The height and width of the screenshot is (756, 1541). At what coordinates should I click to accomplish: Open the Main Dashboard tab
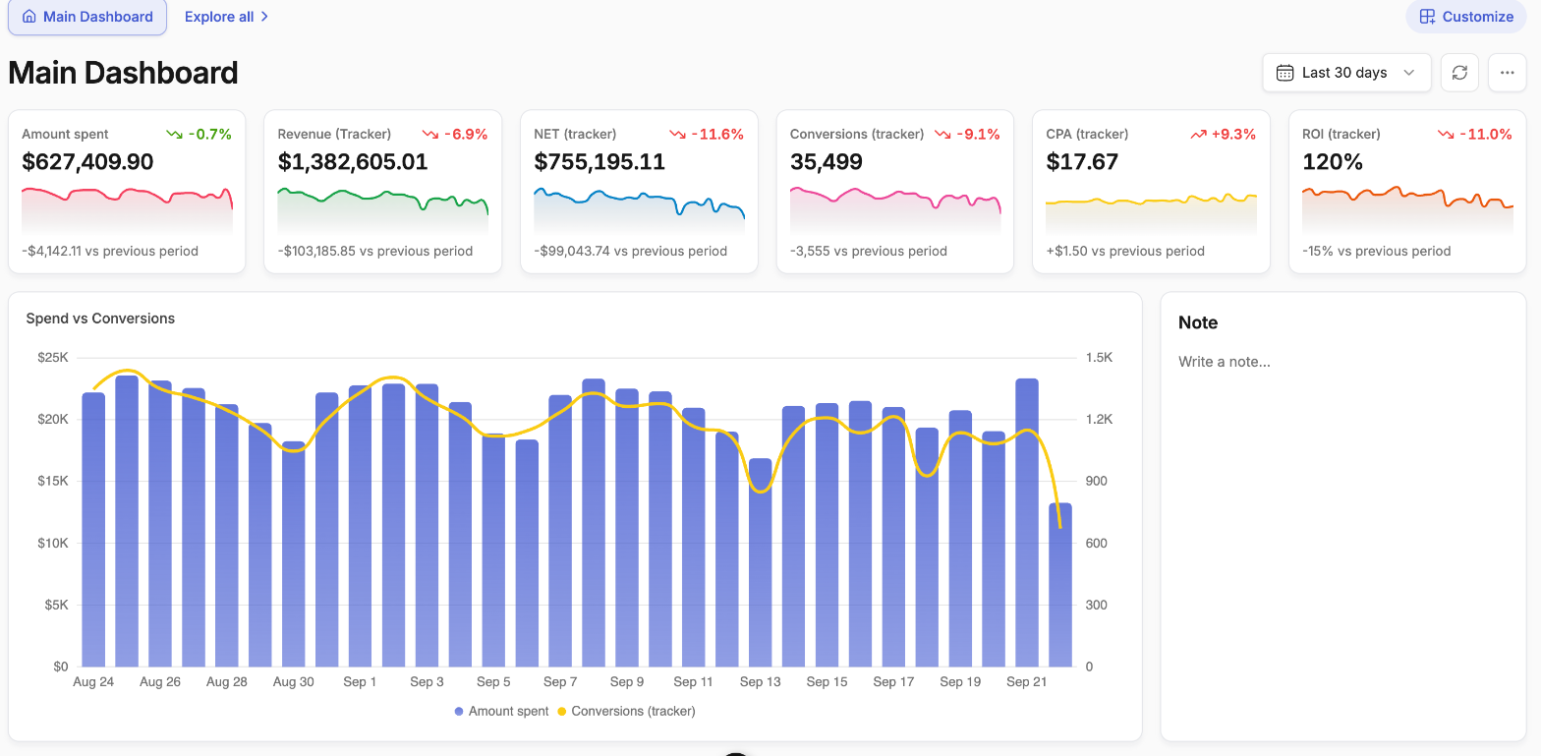coord(87,17)
